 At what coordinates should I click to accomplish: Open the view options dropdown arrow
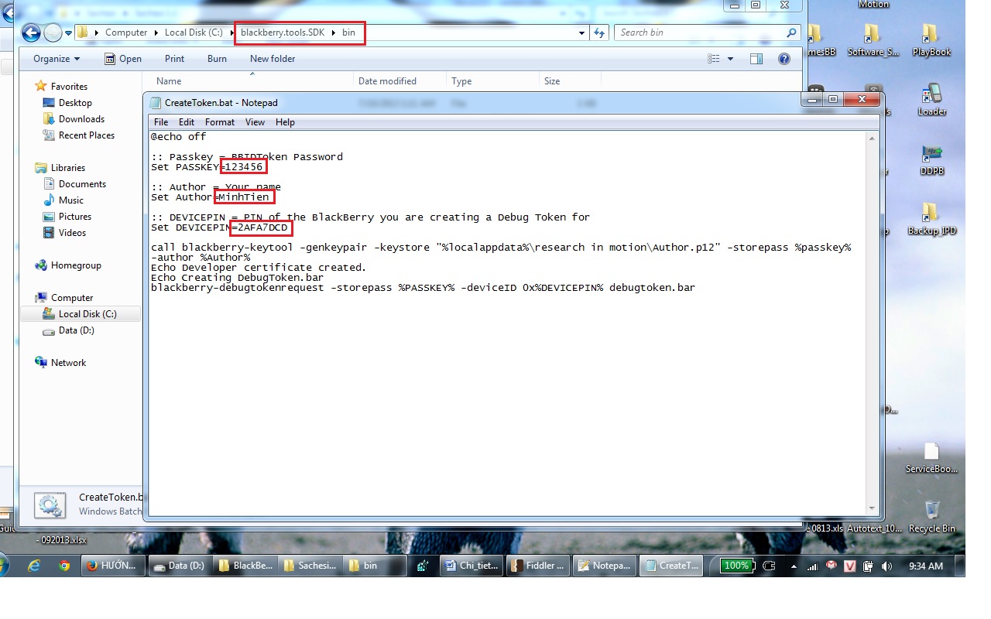click(730, 59)
